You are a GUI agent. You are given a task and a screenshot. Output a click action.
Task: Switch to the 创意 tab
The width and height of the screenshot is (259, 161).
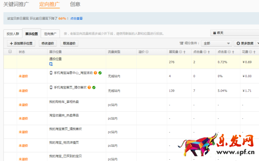pyautogui.click(x=75, y=4)
